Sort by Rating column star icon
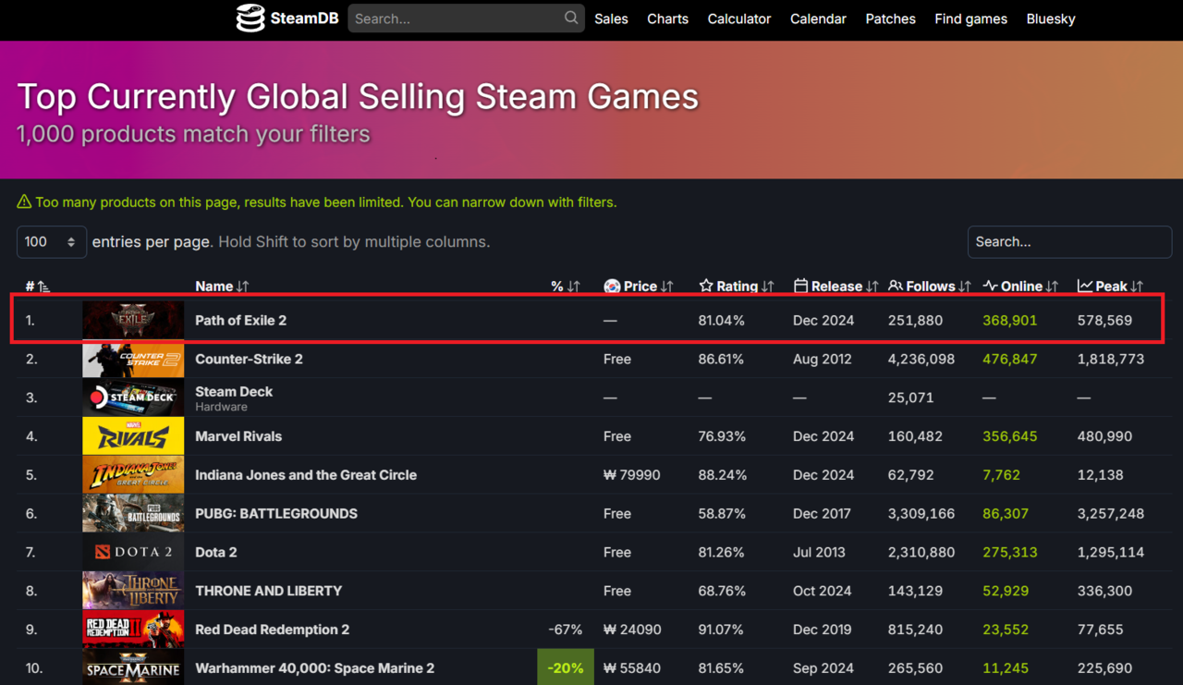Viewport: 1183px width, 685px height. tap(706, 287)
